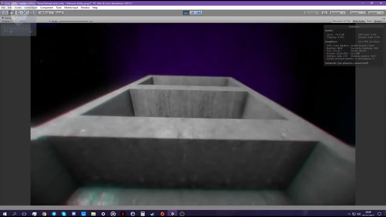The width and height of the screenshot is (386, 217).
Task: Toggle Pivot handle position mode
Action: tap(45, 13)
